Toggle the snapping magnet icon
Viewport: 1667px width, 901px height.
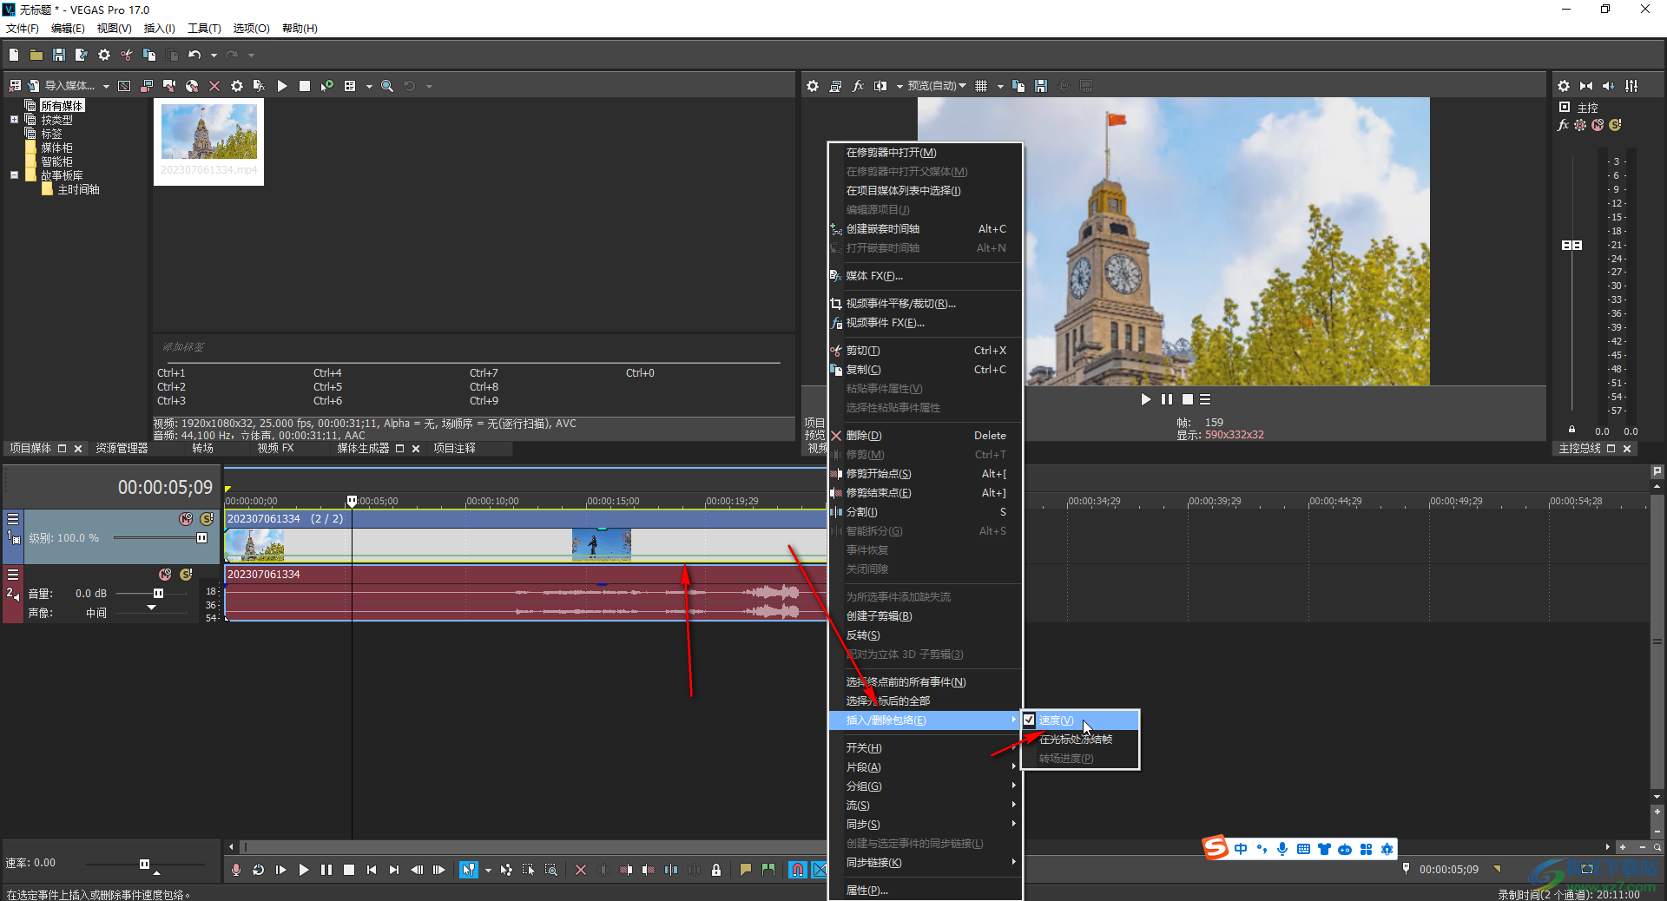(797, 870)
